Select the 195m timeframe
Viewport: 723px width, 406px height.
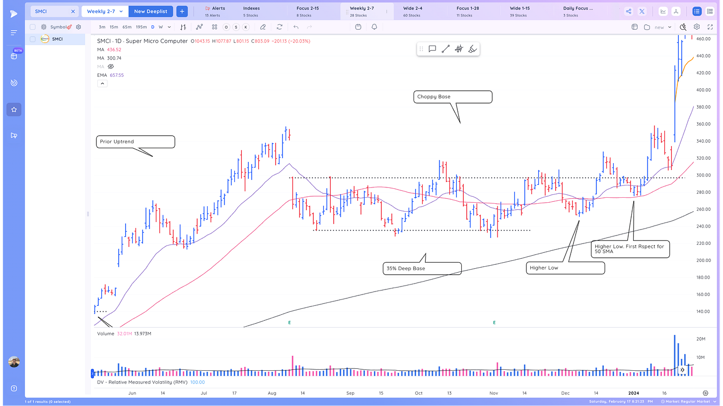click(141, 27)
